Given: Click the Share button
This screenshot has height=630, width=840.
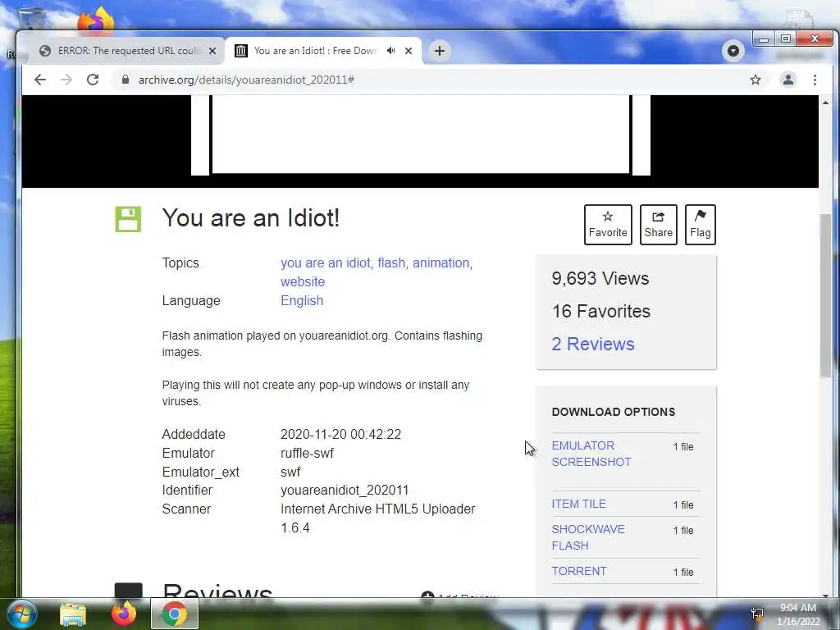Looking at the screenshot, I should [659, 225].
